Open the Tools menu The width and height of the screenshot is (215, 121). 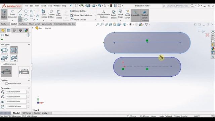[50, 6]
